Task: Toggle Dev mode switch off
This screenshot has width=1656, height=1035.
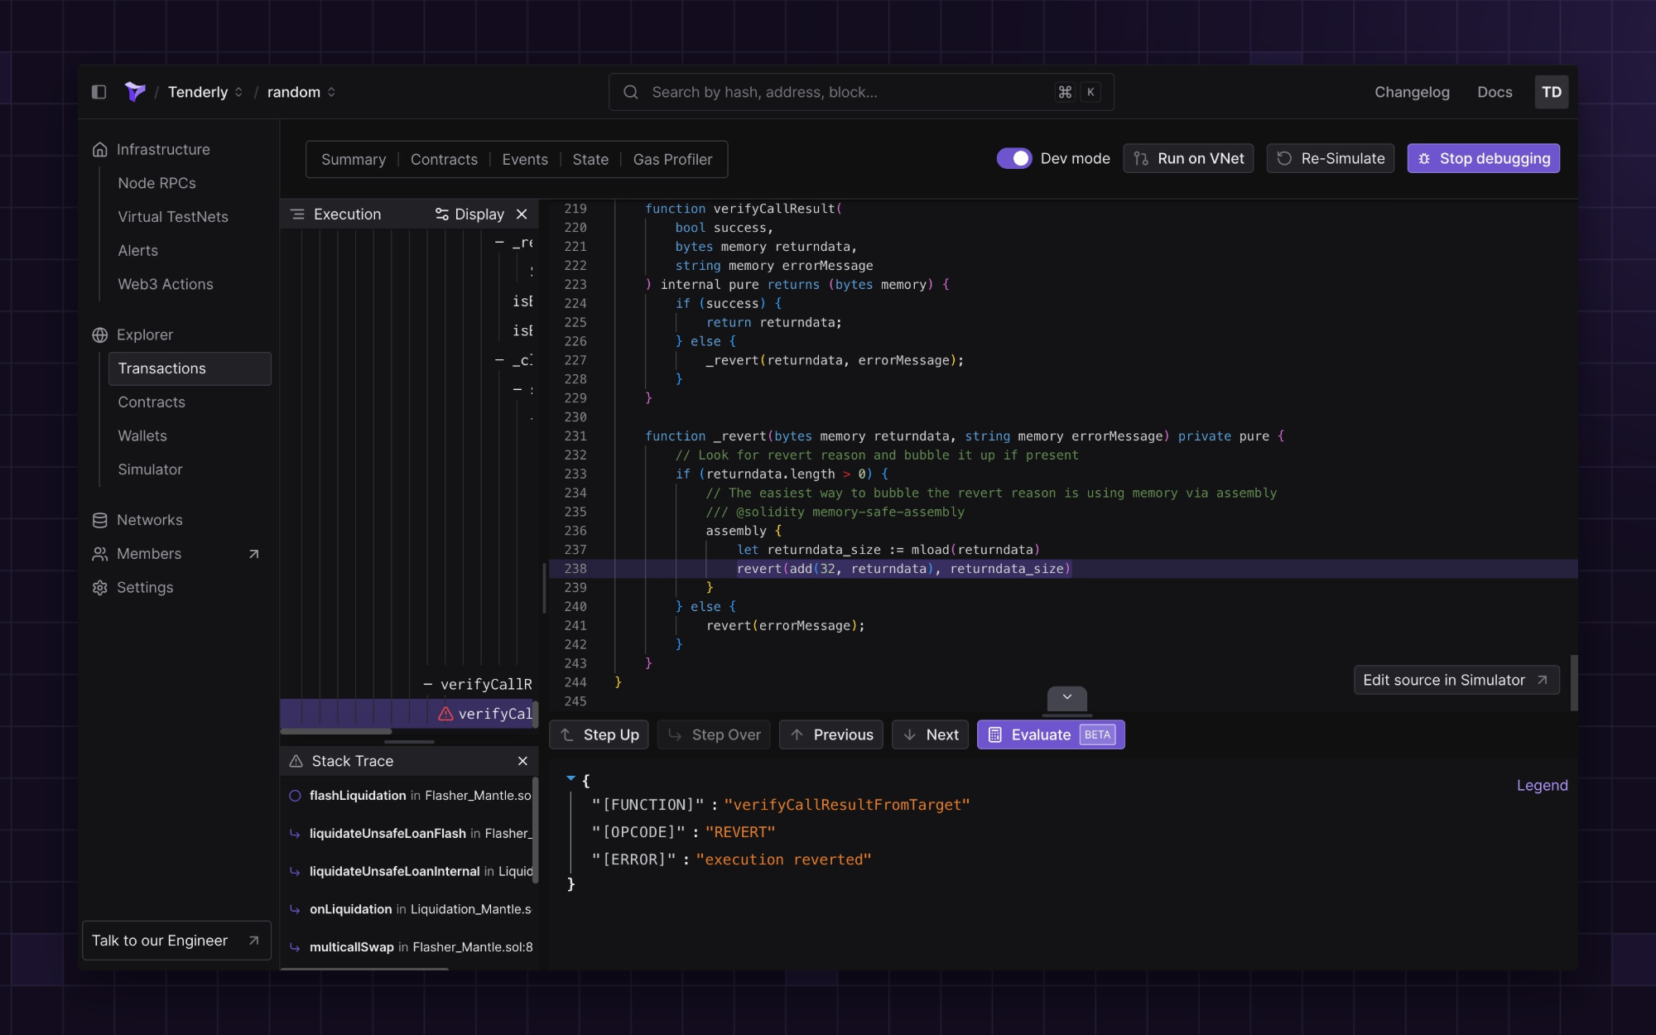Action: pos(1013,158)
